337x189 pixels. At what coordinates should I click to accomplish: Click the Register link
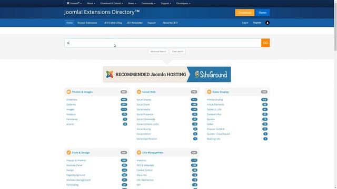coord(257,23)
